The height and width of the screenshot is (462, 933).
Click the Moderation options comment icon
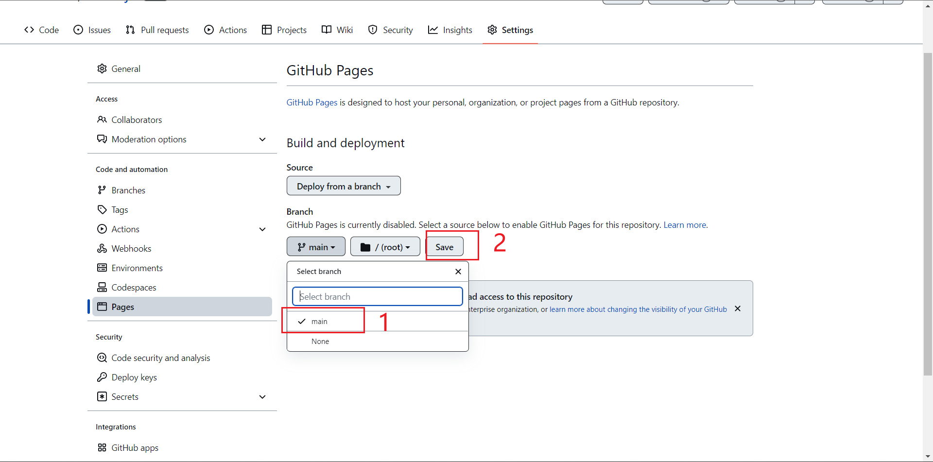click(x=102, y=139)
